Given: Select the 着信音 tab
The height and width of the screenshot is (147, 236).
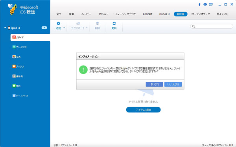Looking at the screenshot, I should coord(181,14).
